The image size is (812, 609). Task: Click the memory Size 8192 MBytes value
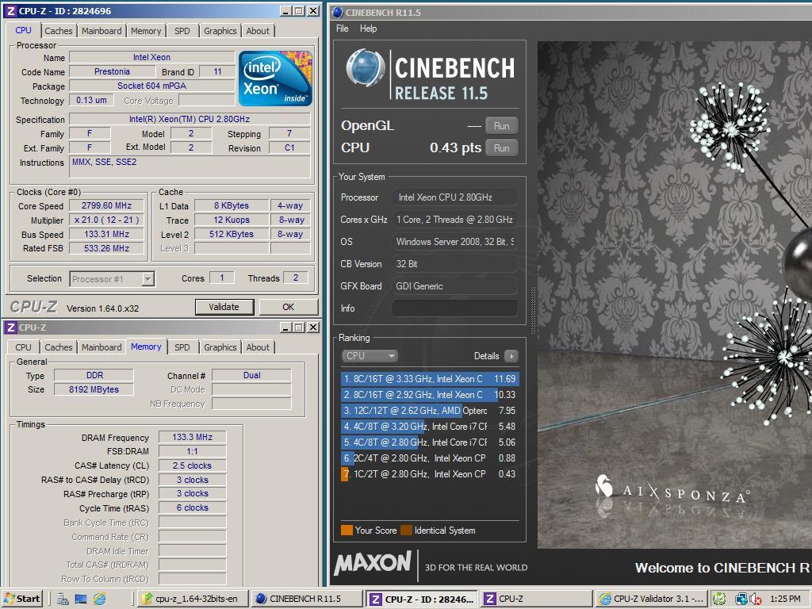point(94,389)
